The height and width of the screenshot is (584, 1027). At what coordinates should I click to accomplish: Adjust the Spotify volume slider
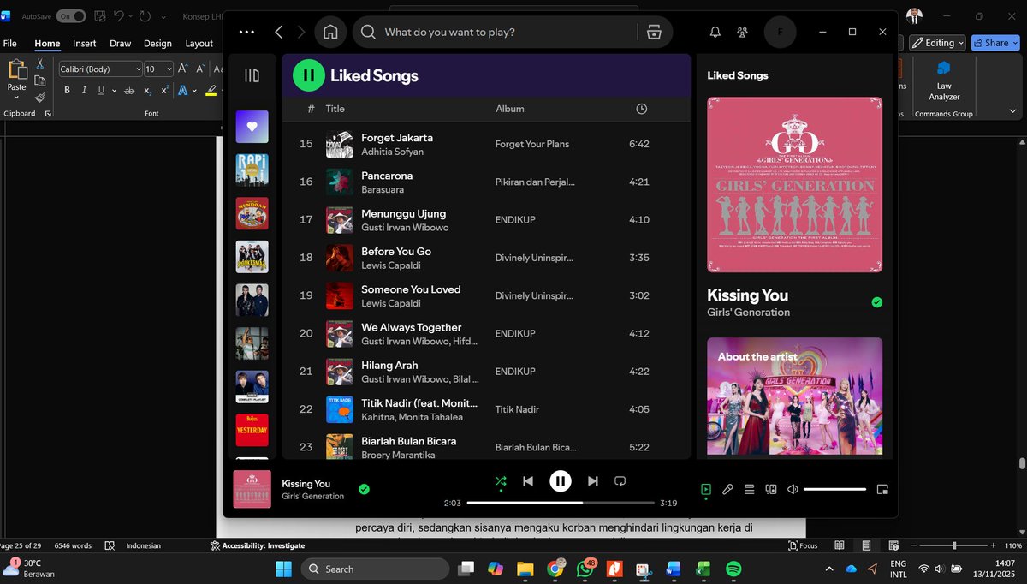click(x=834, y=490)
